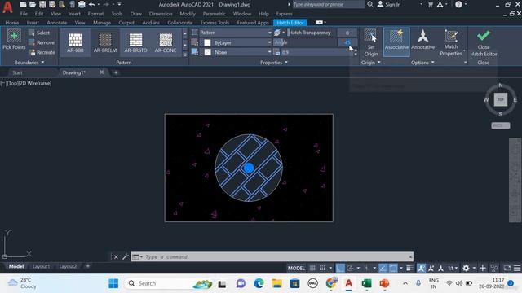Screen dimensions: 522x293
Task: Click the Set Origin button
Action: point(370,42)
